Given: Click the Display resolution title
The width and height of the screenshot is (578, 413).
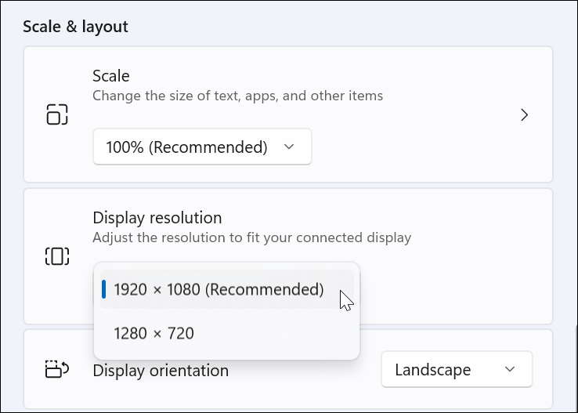Looking at the screenshot, I should click(x=157, y=218).
